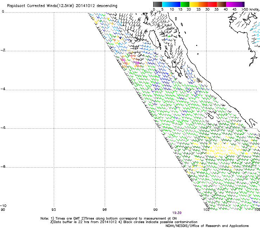Click the blue 5–15 knots legend segment
This screenshot has height=228, width=260.
click(171, 4)
